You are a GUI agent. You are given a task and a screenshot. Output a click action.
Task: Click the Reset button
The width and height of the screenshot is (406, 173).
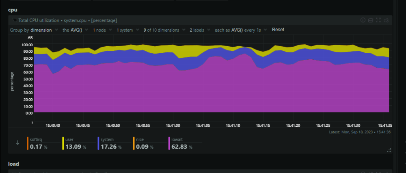point(278,30)
